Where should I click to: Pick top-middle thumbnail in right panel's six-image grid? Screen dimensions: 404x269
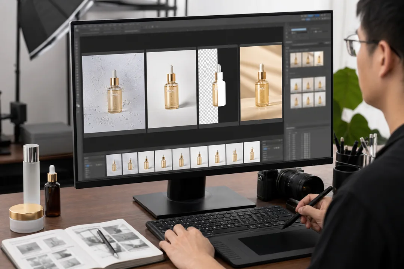coord(308,85)
